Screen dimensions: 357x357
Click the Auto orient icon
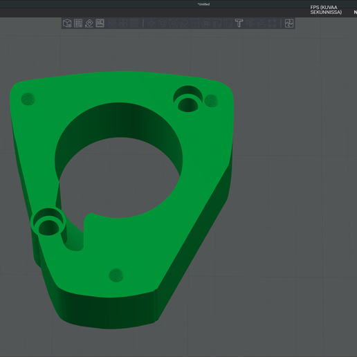(x=89, y=24)
